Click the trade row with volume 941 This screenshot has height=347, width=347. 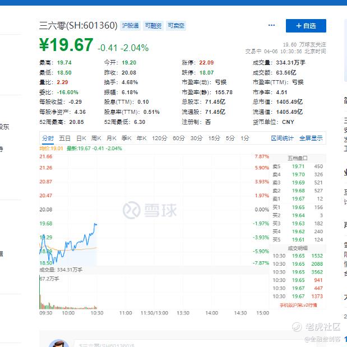pyautogui.click(x=298, y=280)
